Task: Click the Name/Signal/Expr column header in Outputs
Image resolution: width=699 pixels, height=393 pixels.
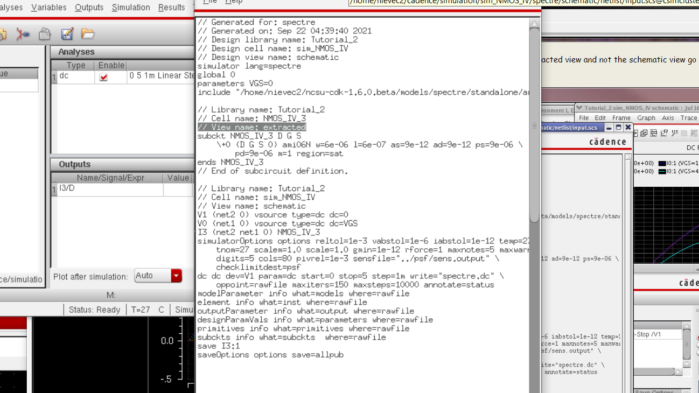Action: point(110,178)
